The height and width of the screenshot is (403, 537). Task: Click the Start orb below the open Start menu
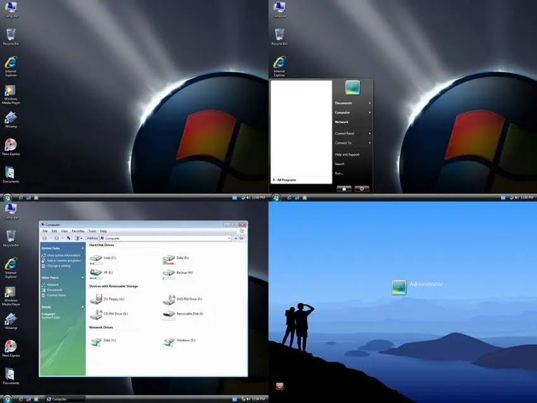pos(276,198)
